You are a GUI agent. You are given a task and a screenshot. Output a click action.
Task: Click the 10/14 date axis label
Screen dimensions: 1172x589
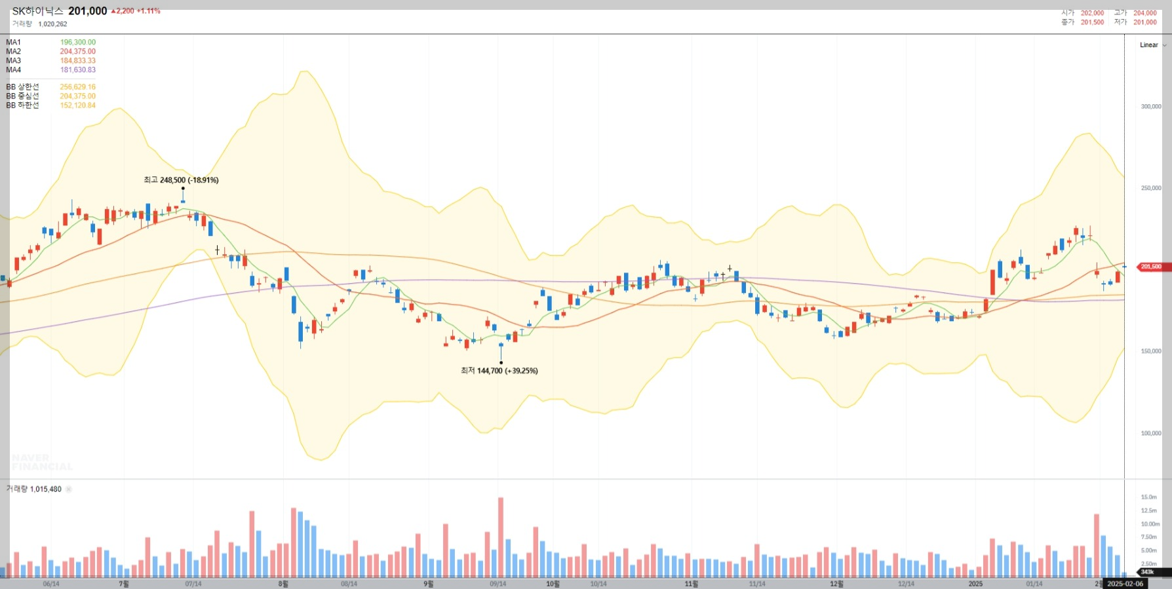(x=598, y=584)
